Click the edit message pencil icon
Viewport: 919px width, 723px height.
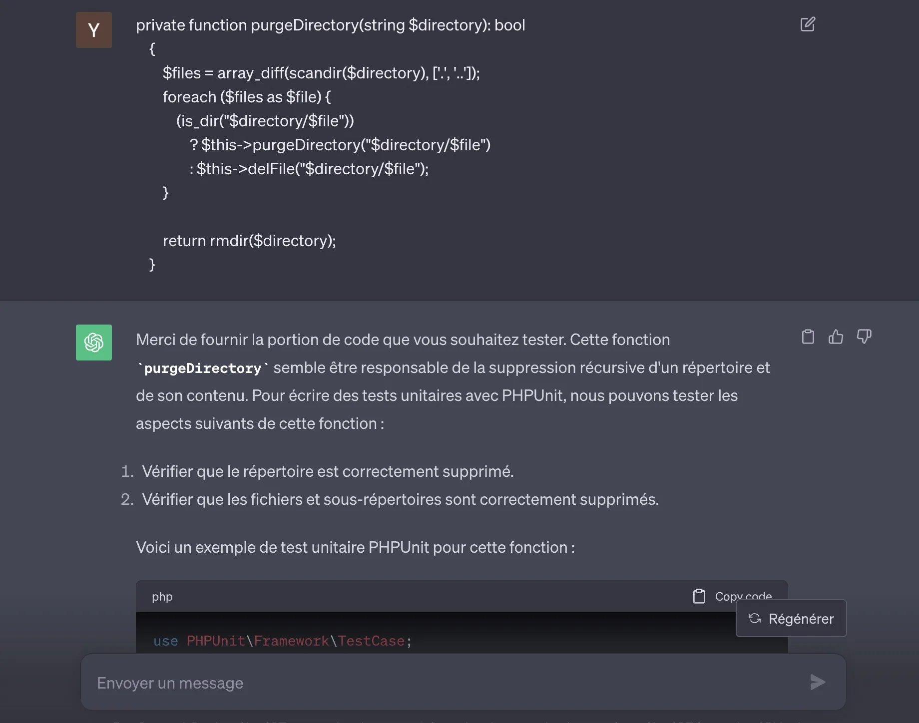pyautogui.click(x=808, y=24)
